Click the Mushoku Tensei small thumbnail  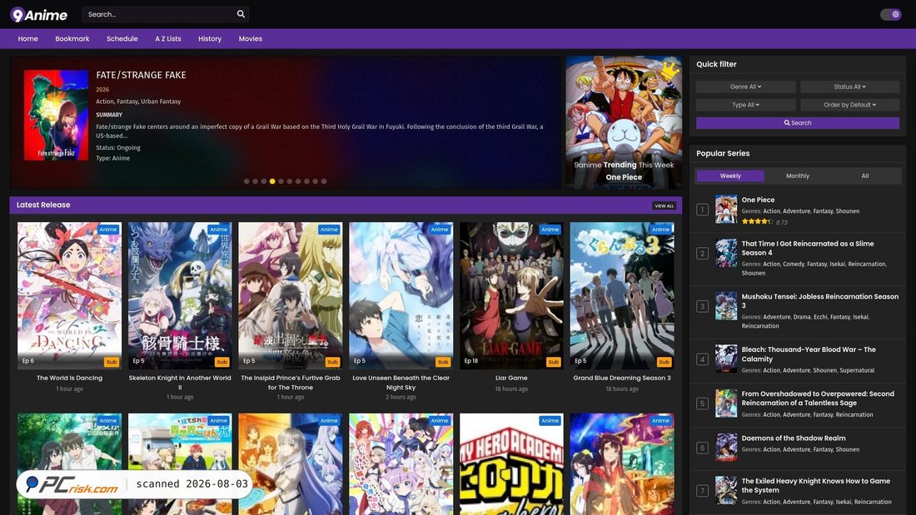point(726,306)
